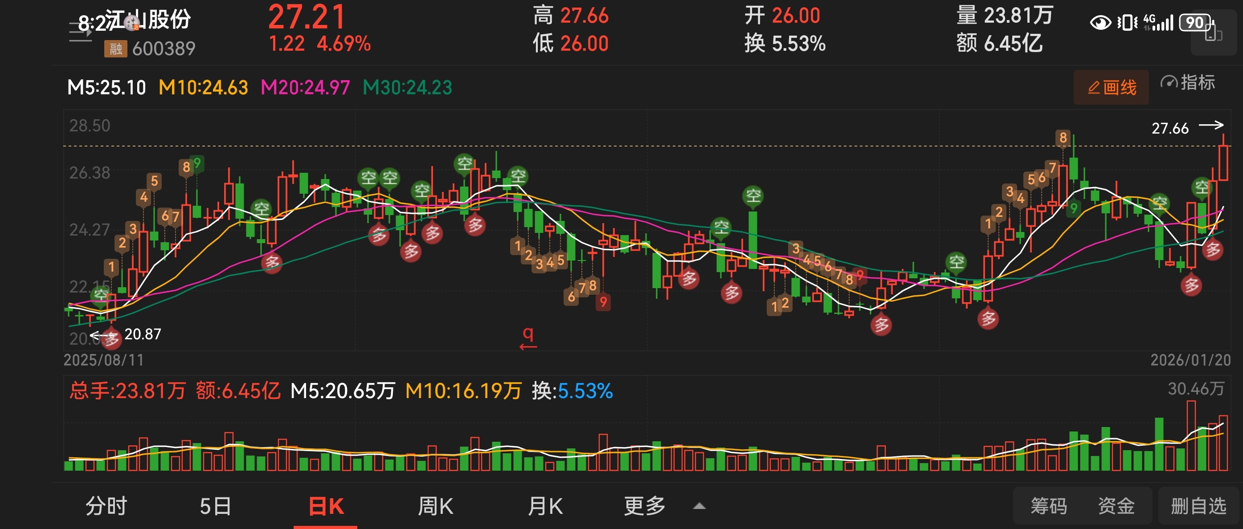Click the 删自选 remove from watchlist button
The image size is (1243, 529).
pyautogui.click(x=1198, y=506)
